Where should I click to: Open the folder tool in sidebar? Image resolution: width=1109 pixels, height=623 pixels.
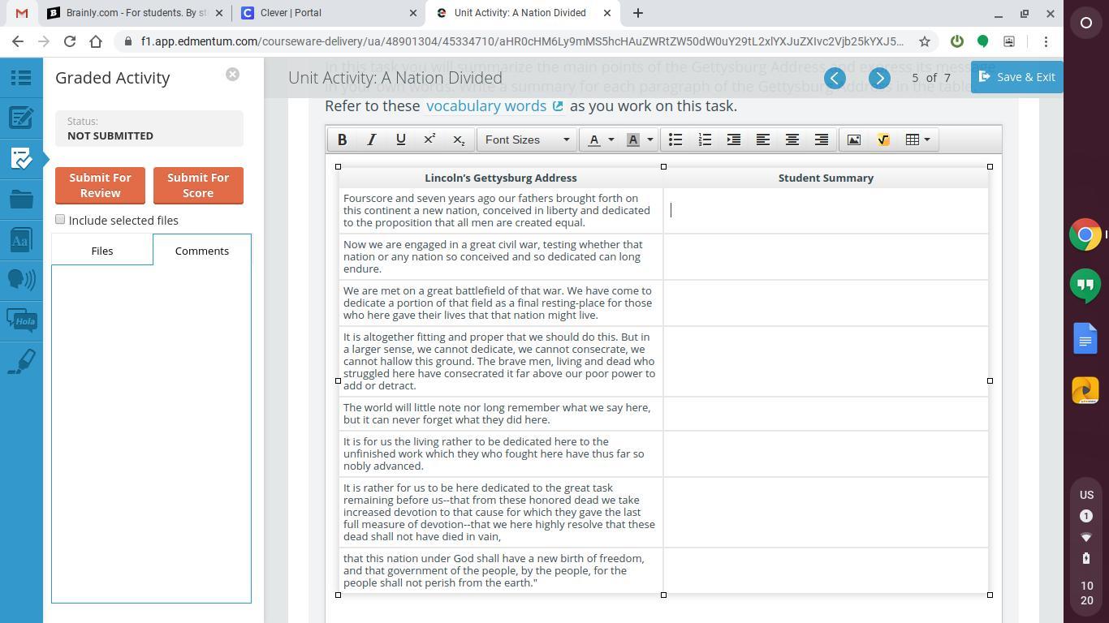21,199
